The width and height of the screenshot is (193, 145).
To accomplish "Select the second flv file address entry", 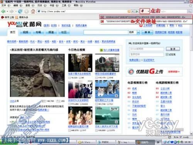I will [146, 21].
